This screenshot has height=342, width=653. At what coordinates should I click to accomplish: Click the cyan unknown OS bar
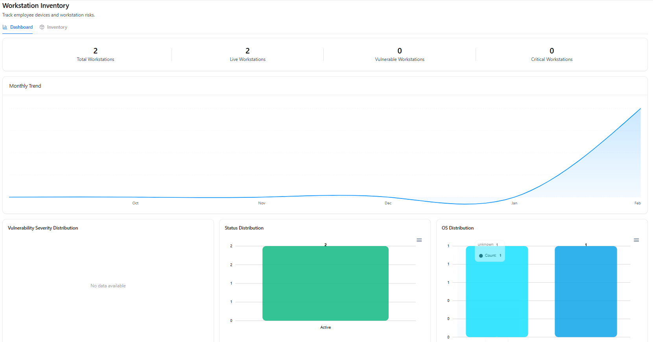click(497, 299)
